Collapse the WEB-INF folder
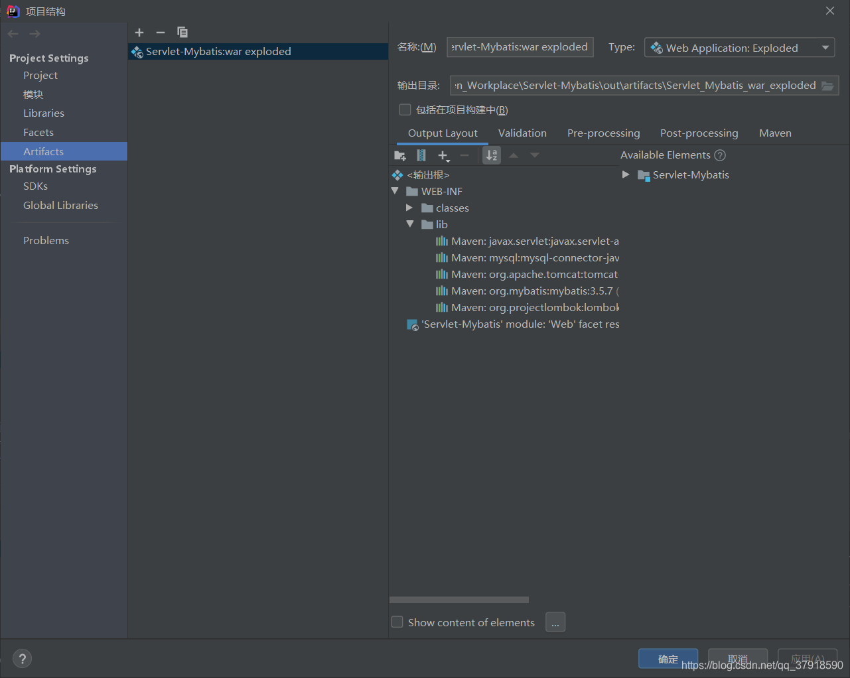 click(395, 191)
